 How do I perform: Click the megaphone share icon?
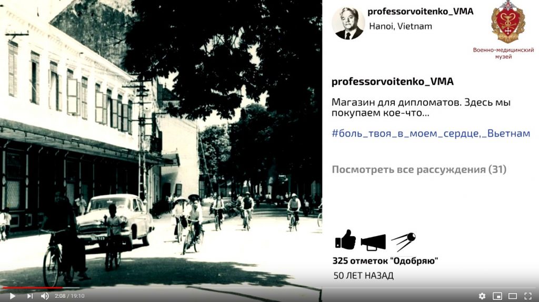pyautogui.click(x=373, y=242)
